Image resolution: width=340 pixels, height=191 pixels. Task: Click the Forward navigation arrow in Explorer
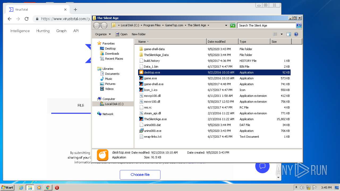pos(104,25)
